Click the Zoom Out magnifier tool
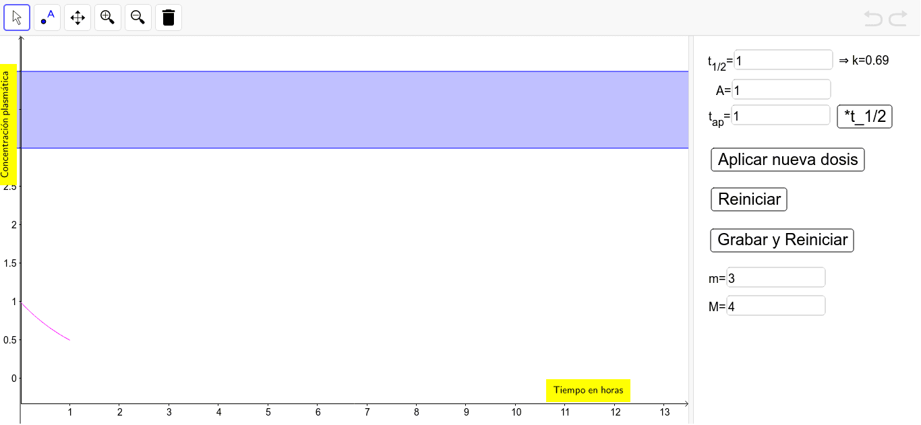 click(138, 18)
